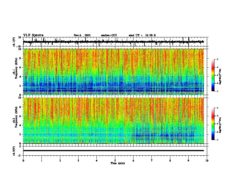Viewport: 233px width, 180px height.
Task: Click the "ch.3(V)" axis label
Action: [x=14, y=151]
